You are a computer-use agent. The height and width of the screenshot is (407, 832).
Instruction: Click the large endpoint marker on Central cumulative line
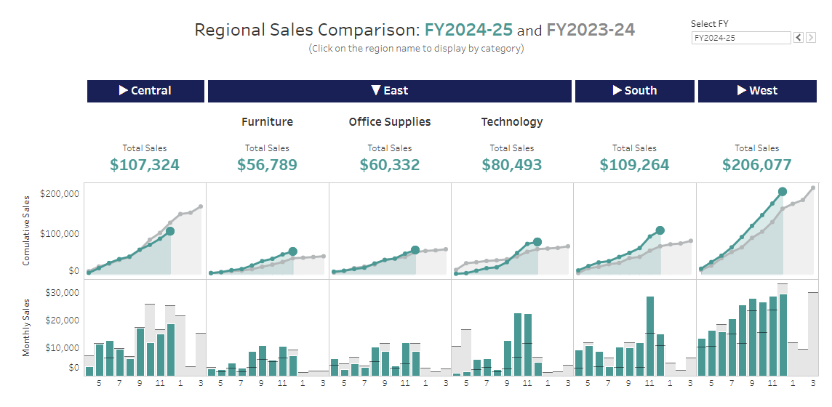(170, 231)
